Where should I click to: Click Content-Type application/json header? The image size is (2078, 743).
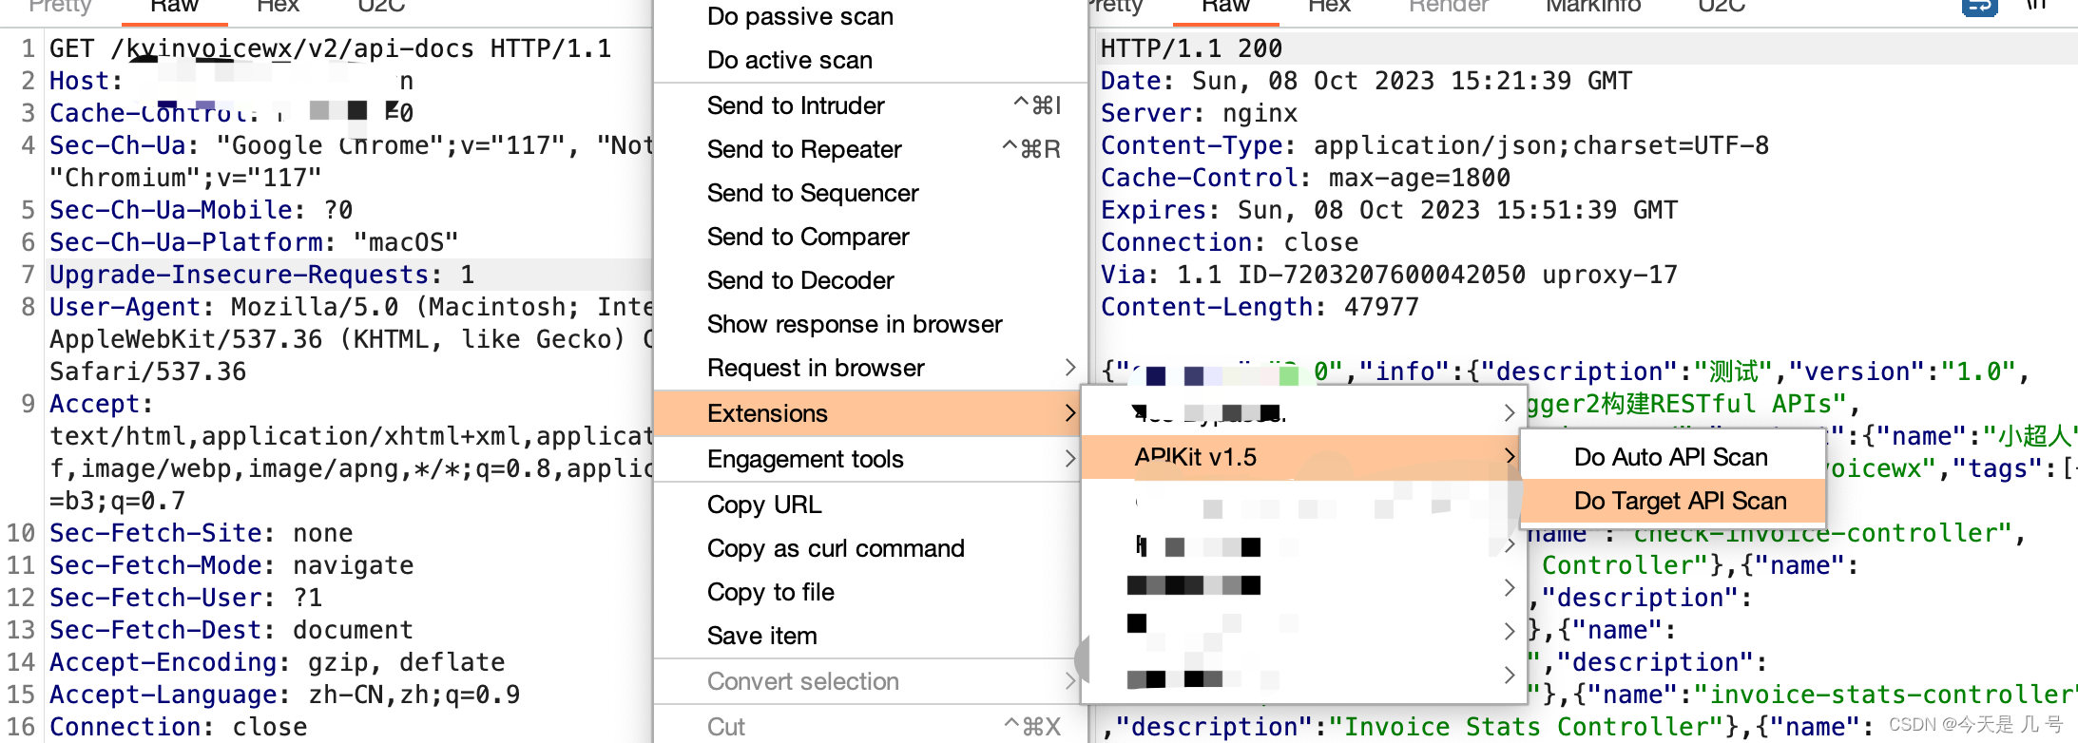click(x=1434, y=145)
